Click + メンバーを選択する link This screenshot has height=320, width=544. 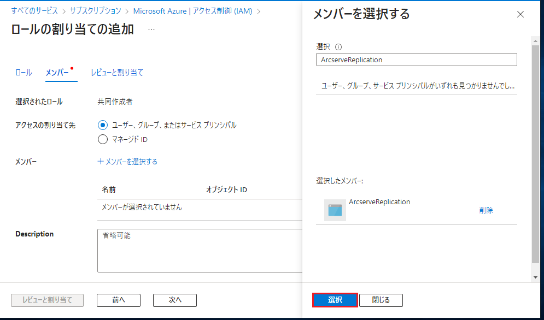pos(128,162)
